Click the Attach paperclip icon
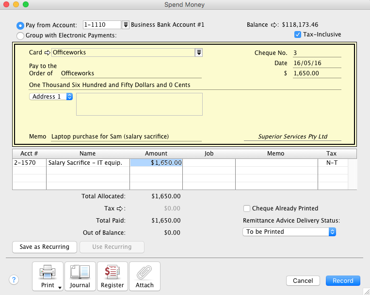The image size is (370, 295). (145, 276)
